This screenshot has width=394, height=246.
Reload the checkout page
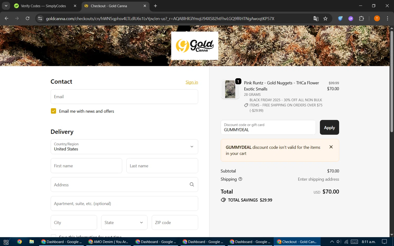point(28,18)
